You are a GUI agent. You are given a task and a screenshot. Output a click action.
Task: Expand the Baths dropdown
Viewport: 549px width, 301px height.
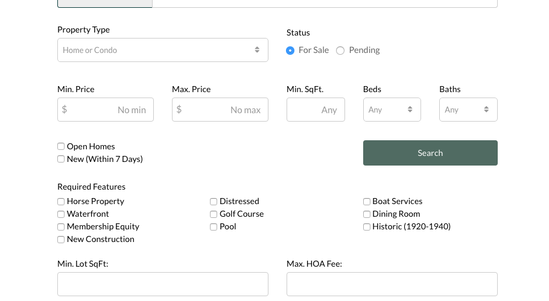[468, 110]
